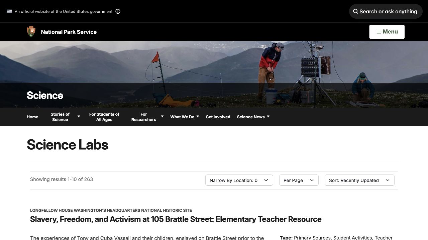Viewport: 428px width, 240px height.
Task: Click the Science banner title link
Action: (x=45, y=95)
